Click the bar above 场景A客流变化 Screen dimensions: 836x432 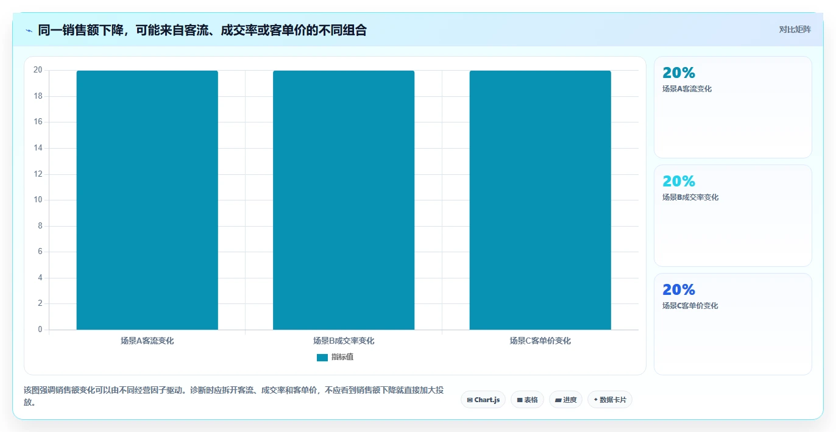(x=147, y=200)
